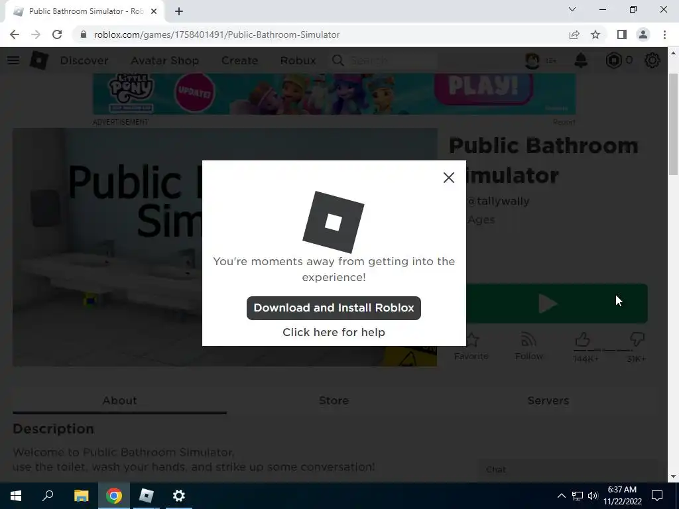Go to the Create page
679x509 pixels.
pos(239,60)
